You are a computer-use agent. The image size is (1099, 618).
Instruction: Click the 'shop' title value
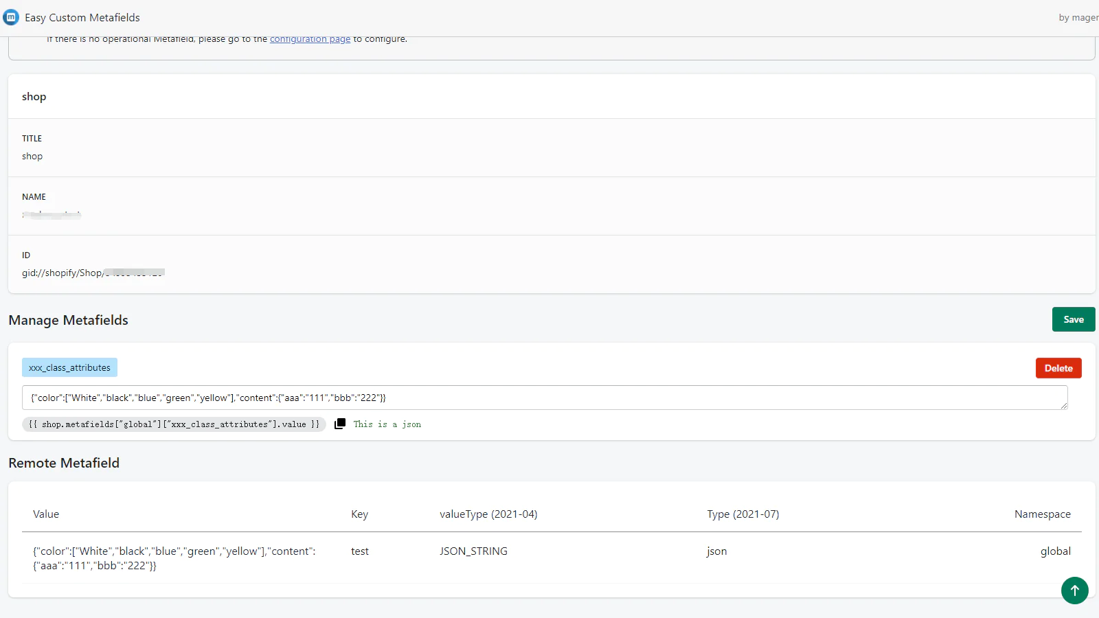(32, 156)
